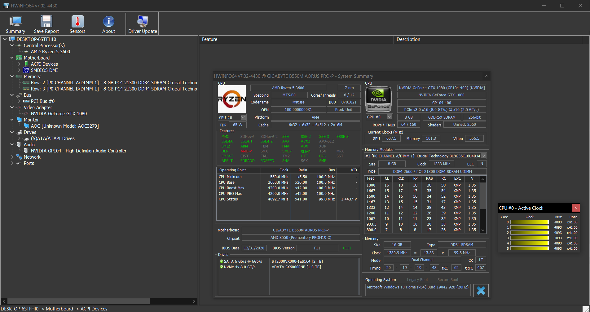
Task: Close the CPU #0 Active Clock window
Action: click(x=576, y=208)
